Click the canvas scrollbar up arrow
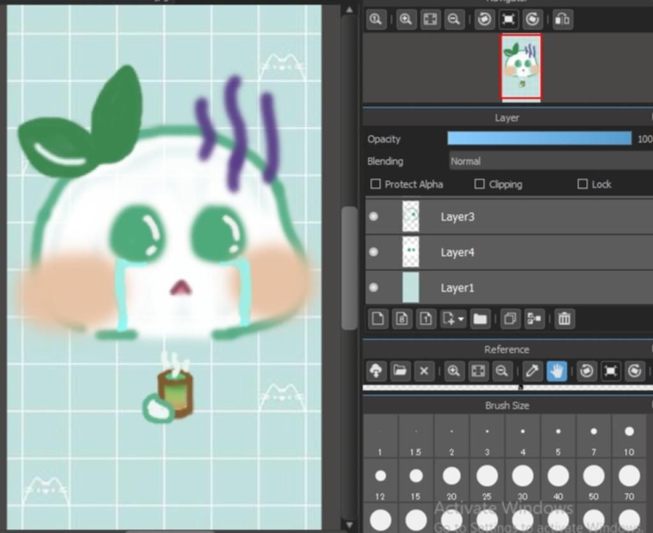This screenshot has height=533, width=653. coord(349,10)
